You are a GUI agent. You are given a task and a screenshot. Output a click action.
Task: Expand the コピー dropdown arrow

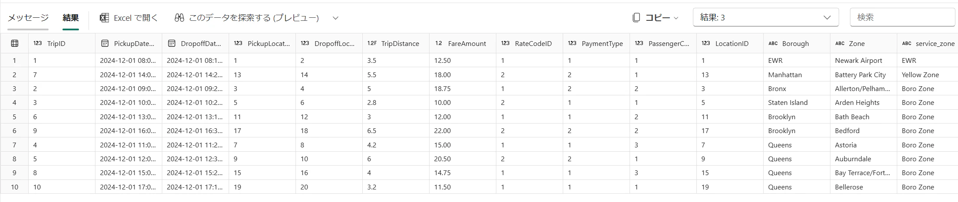676,18
